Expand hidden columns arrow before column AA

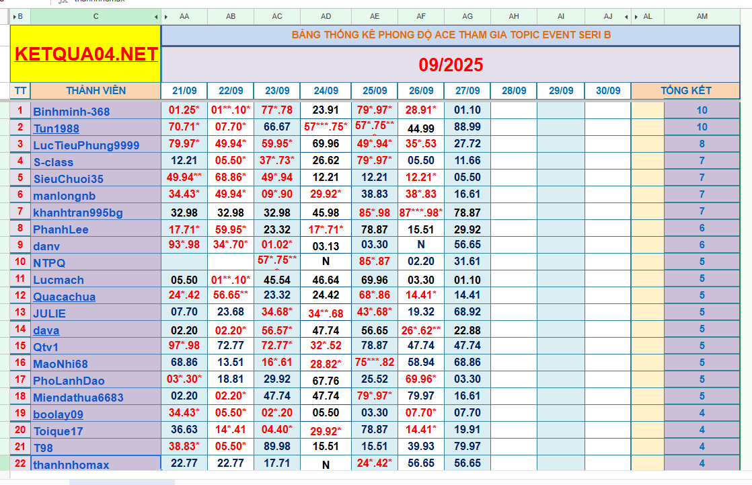point(166,16)
